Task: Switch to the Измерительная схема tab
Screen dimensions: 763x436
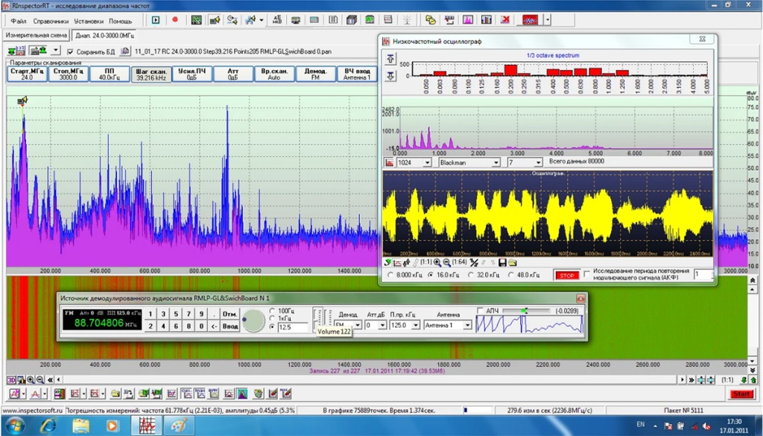Action: pyautogui.click(x=37, y=35)
